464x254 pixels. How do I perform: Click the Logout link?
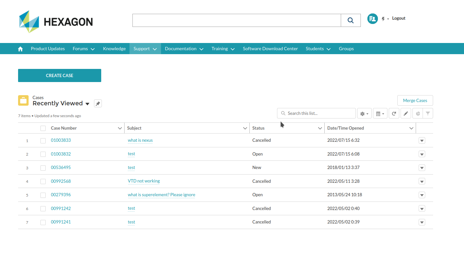coord(399,18)
